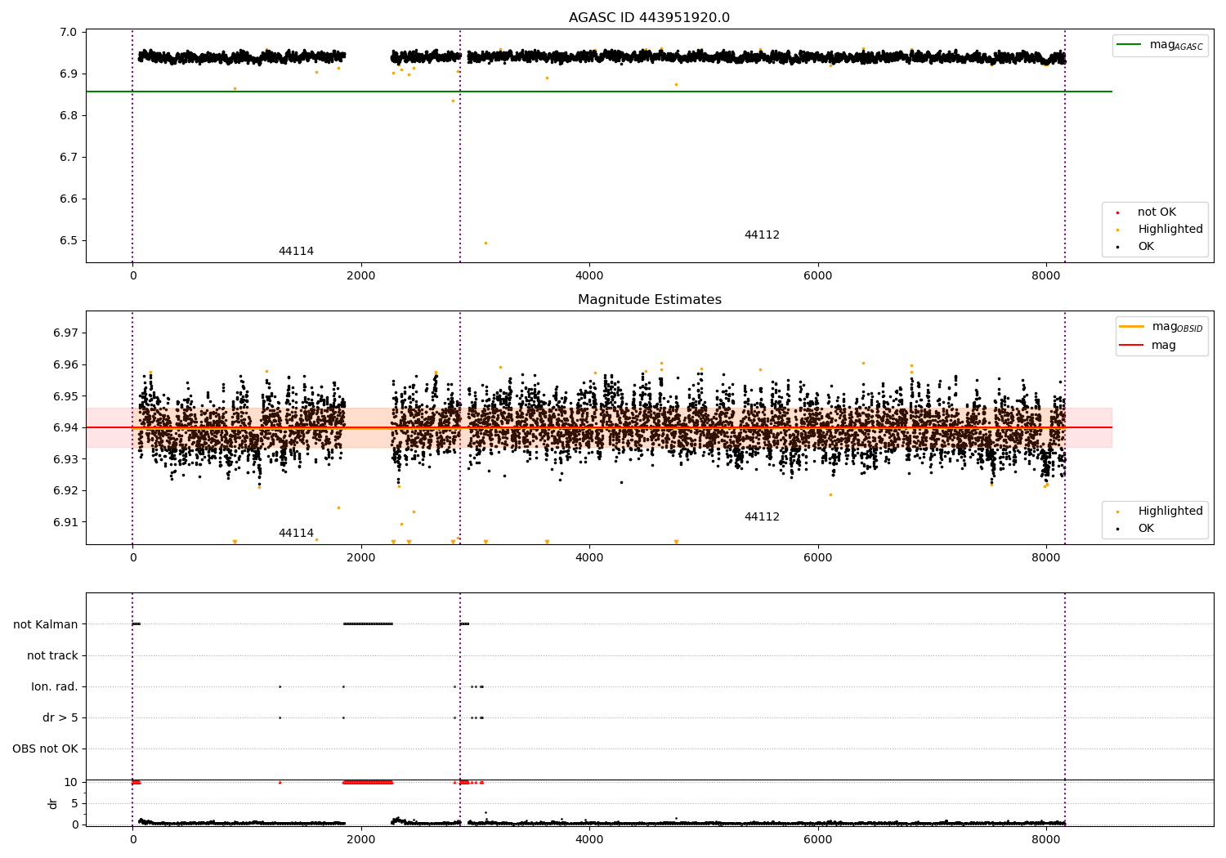Click the red 'mag' legend line sample
The height and width of the screenshot is (858, 1226).
click(1132, 345)
